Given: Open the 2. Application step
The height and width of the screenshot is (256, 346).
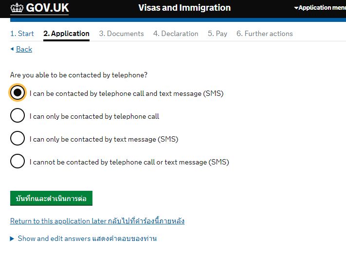Looking at the screenshot, I should pyautogui.click(x=66, y=34).
